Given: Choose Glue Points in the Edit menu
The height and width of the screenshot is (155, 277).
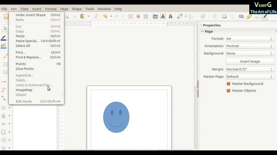Looking at the screenshot, I should [36, 69].
